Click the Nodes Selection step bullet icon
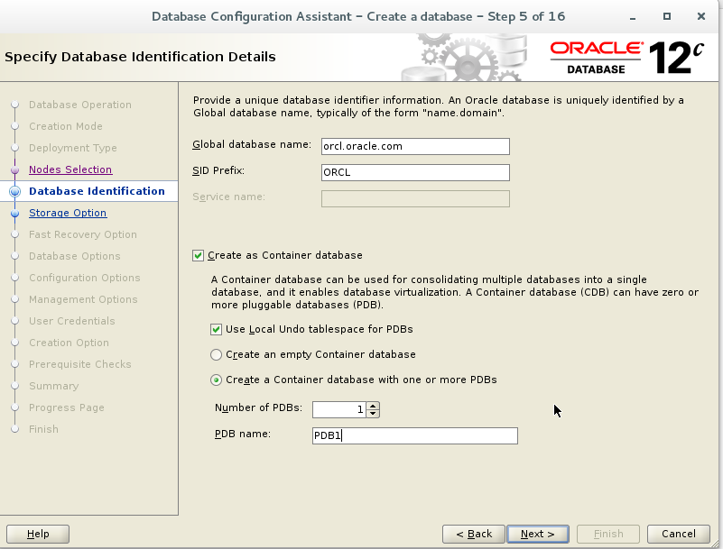723x549 pixels. (14, 170)
